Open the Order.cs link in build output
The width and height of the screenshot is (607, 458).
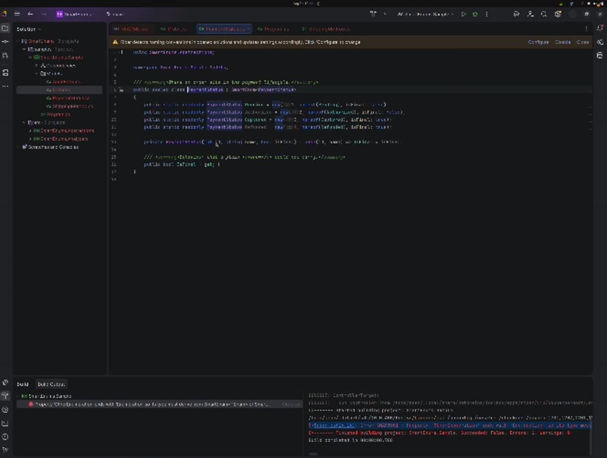[334, 425]
